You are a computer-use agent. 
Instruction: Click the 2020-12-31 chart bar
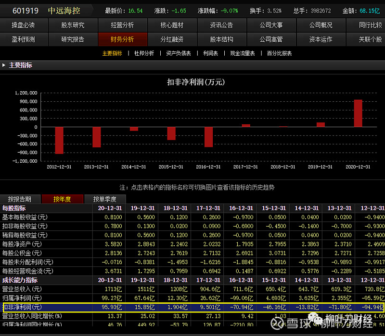click(x=358, y=113)
